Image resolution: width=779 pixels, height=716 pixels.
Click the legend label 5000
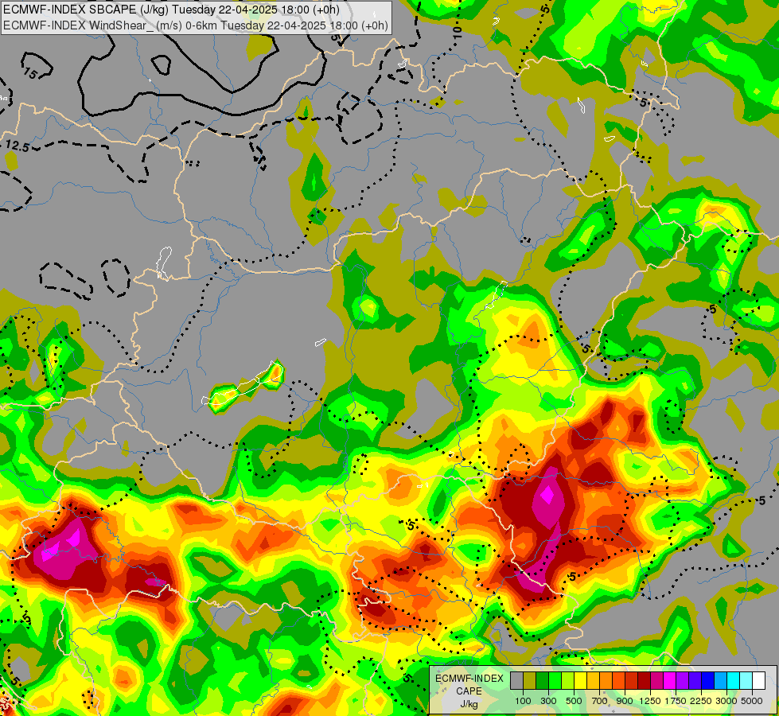[x=752, y=701]
